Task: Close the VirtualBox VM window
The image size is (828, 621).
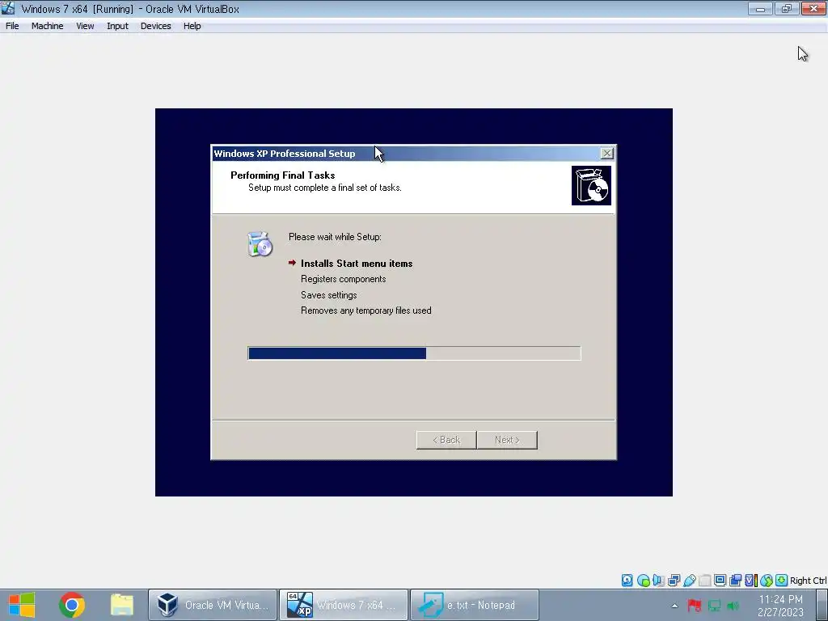Action: pos(813,8)
